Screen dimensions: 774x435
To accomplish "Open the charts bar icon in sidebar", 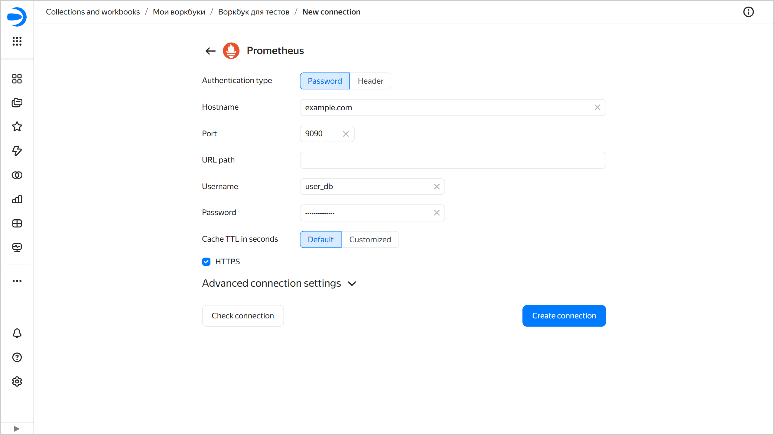I will pyautogui.click(x=17, y=199).
